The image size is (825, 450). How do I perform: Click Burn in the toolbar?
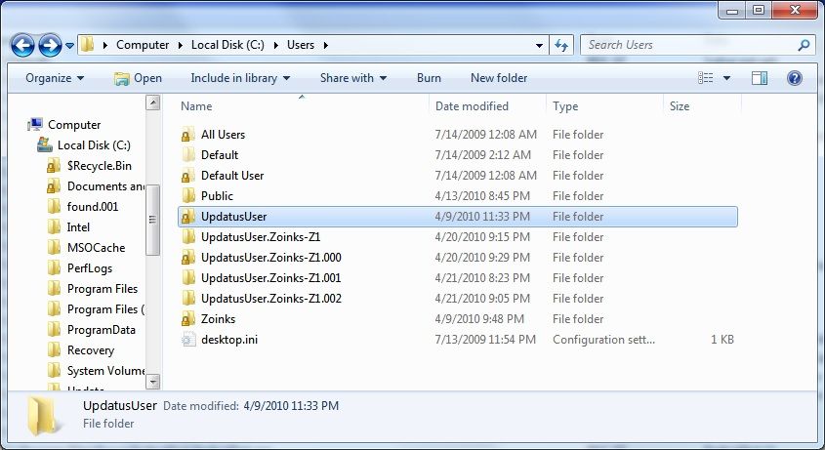pyautogui.click(x=429, y=78)
